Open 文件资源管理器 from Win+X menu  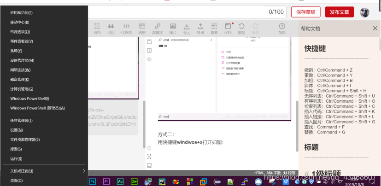[44, 139]
